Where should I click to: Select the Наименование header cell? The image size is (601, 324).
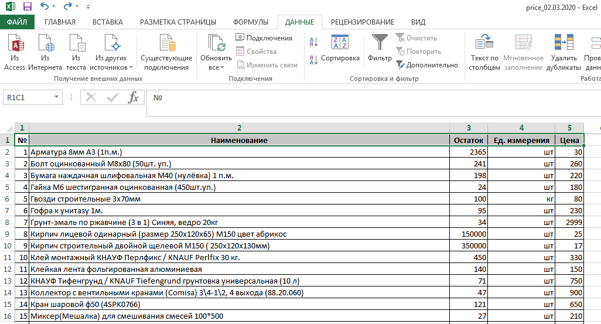239,140
